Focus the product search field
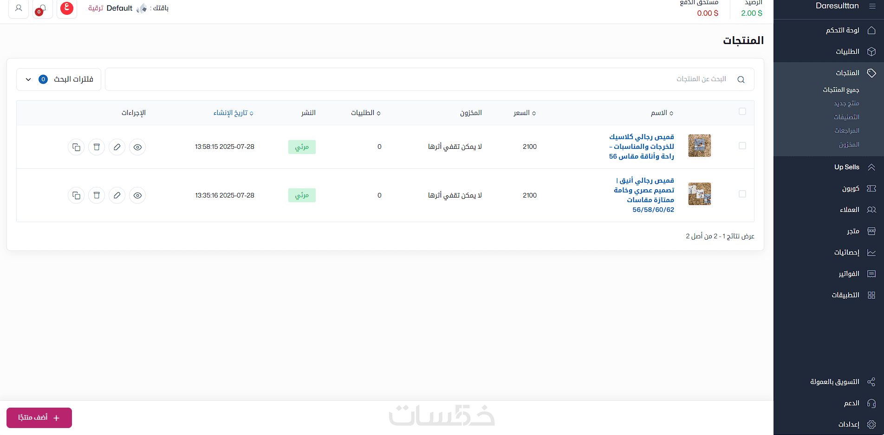 429,79
